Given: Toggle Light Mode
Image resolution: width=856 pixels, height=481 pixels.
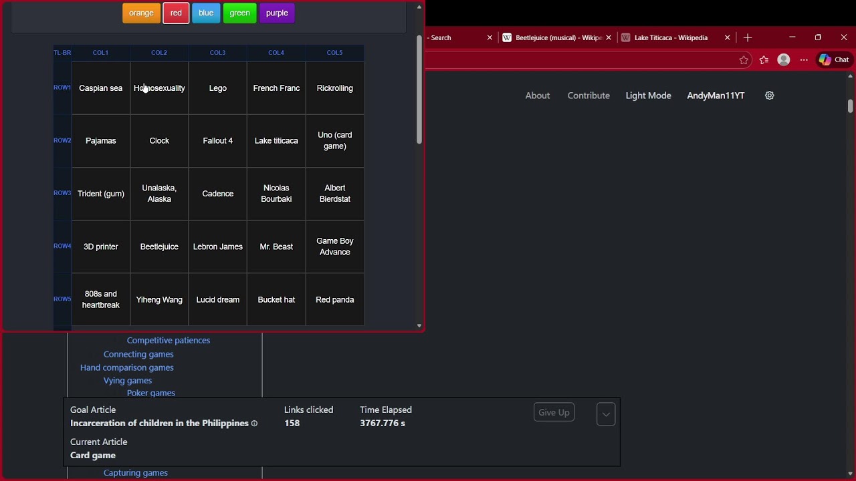Looking at the screenshot, I should coord(648,96).
